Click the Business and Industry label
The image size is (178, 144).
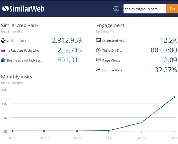coord(25,60)
